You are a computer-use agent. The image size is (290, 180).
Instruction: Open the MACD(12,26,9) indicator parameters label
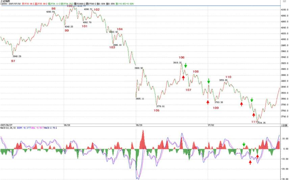pyautogui.click(x=8, y=128)
